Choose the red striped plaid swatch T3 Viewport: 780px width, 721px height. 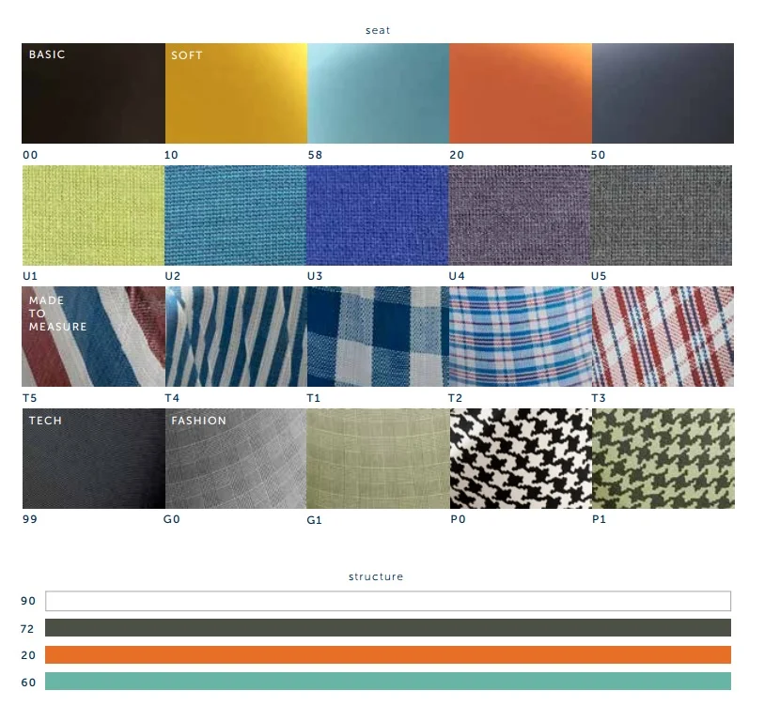663,336
